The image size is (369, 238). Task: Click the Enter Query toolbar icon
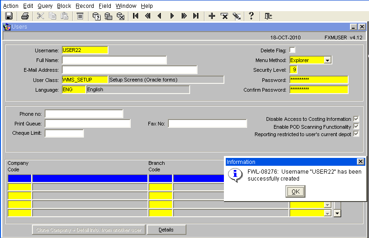pos(96,16)
